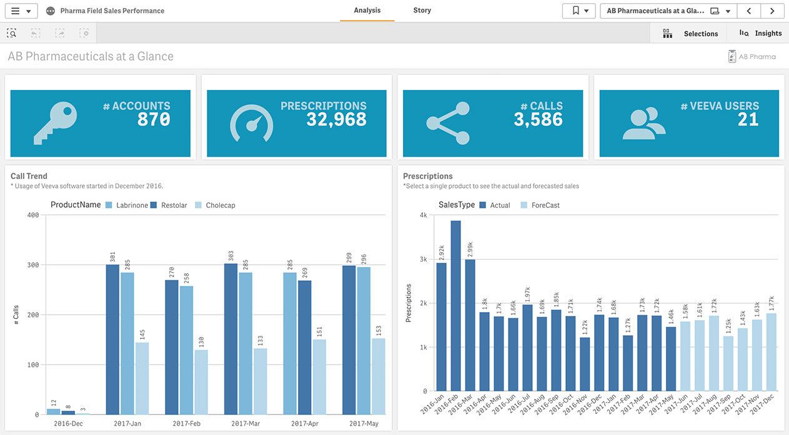The image size is (789, 435).
Task: Click the ForeCast legend swatch
Action: tap(524, 205)
